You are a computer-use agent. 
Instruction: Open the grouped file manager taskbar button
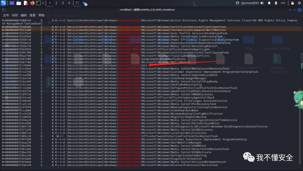point(85,3)
